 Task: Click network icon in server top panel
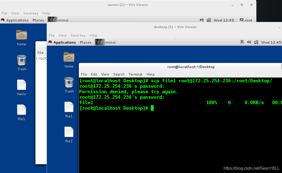pyautogui.click(x=209, y=20)
